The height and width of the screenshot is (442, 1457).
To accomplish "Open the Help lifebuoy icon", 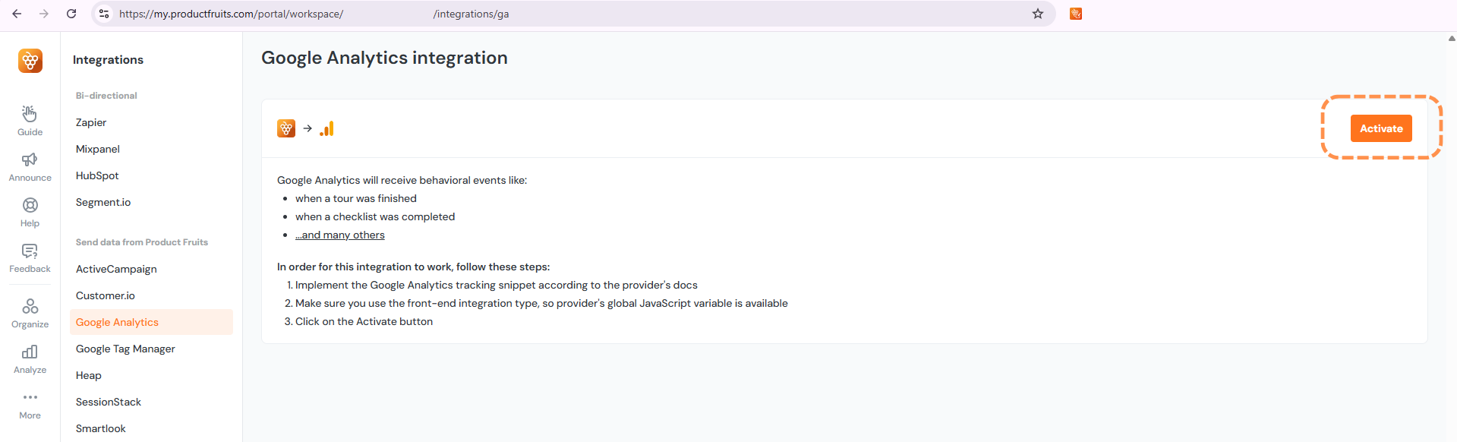I will 30,206.
